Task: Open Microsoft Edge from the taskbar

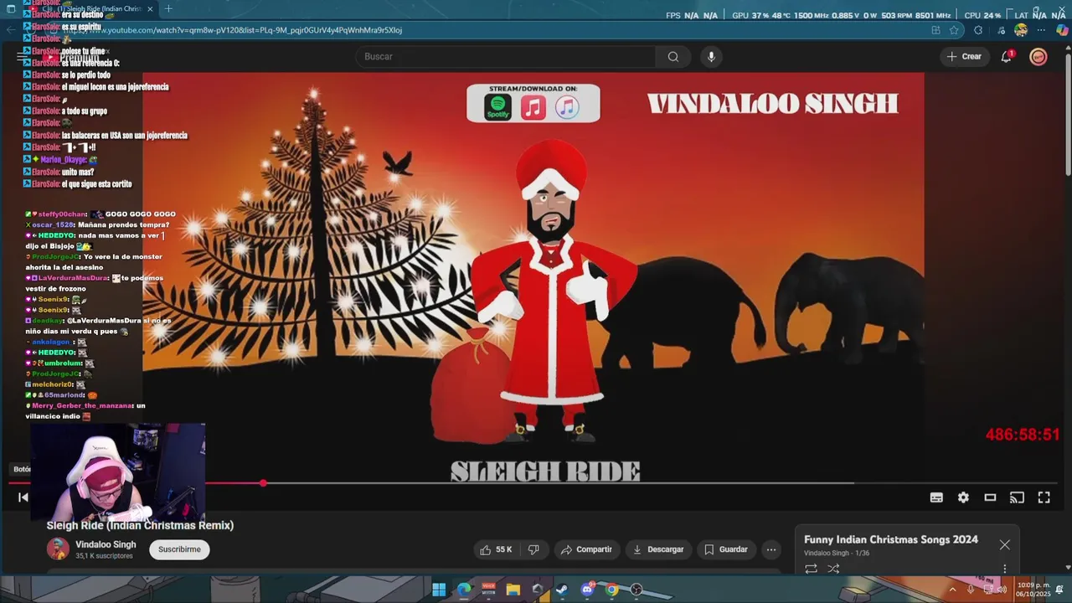Action: tap(464, 590)
